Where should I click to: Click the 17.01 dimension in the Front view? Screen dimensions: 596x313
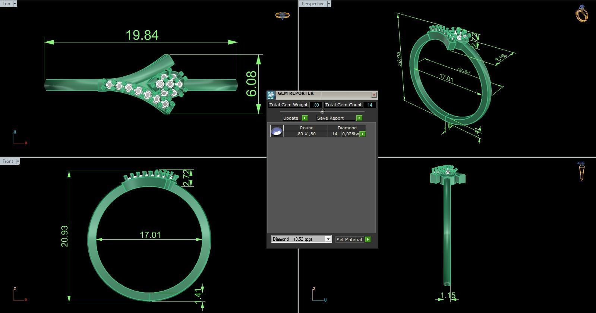pyautogui.click(x=150, y=235)
